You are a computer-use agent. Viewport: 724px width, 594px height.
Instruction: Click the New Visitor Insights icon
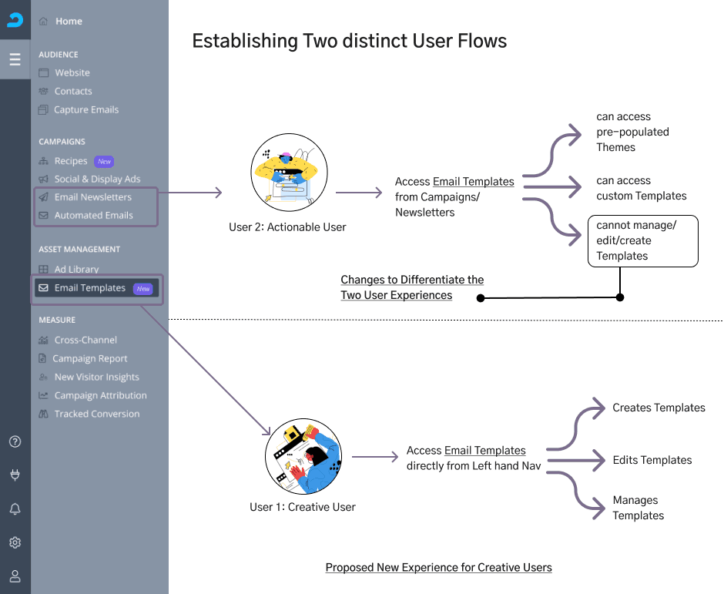pyautogui.click(x=43, y=377)
